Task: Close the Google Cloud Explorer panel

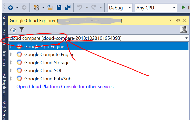Action: (184, 20)
